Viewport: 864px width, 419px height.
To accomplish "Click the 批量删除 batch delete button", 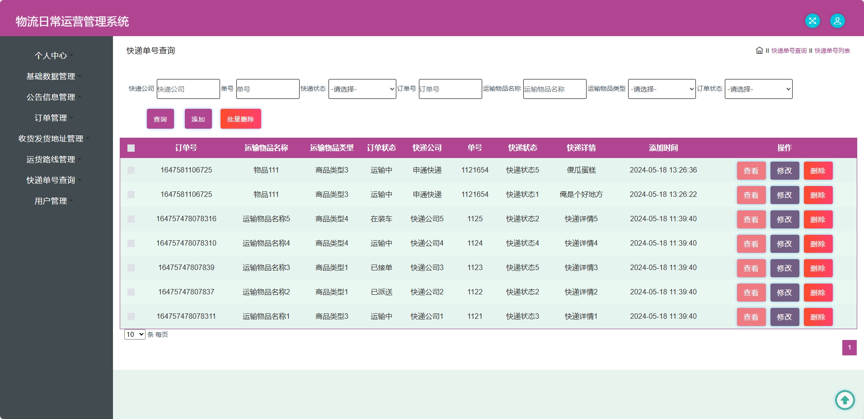I will 241,119.
